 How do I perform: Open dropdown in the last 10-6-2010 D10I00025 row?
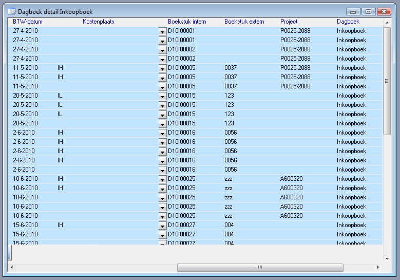tap(162, 216)
